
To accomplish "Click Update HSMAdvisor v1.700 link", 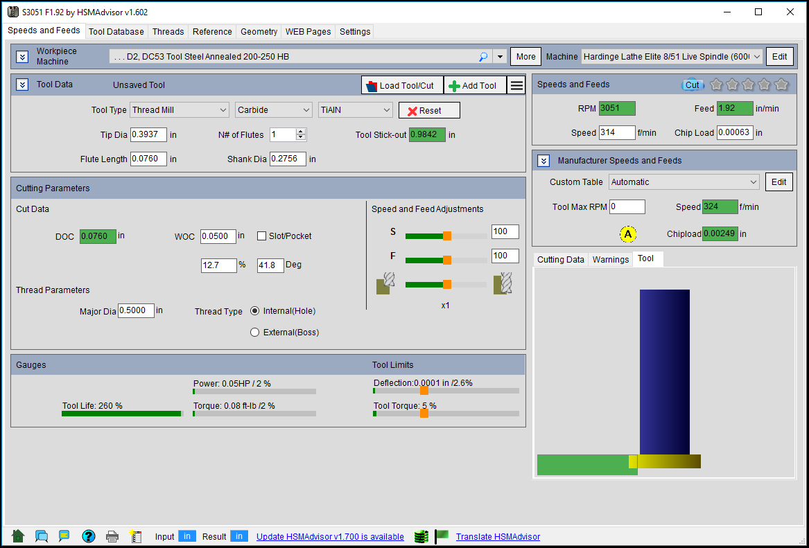I will point(330,537).
